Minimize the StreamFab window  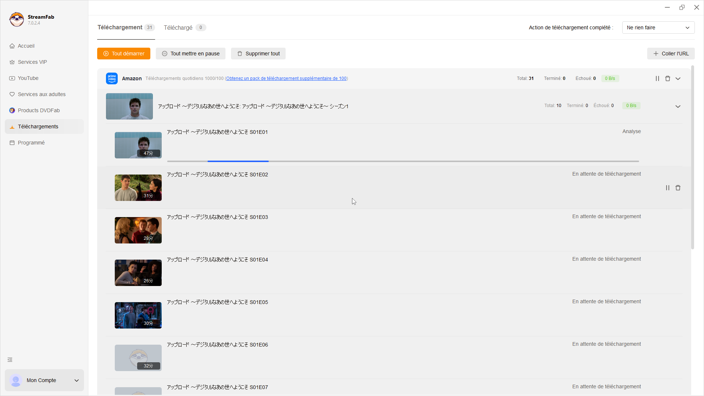pyautogui.click(x=667, y=7)
